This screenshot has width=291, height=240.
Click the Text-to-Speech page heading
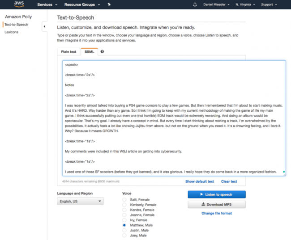[x=76, y=17]
